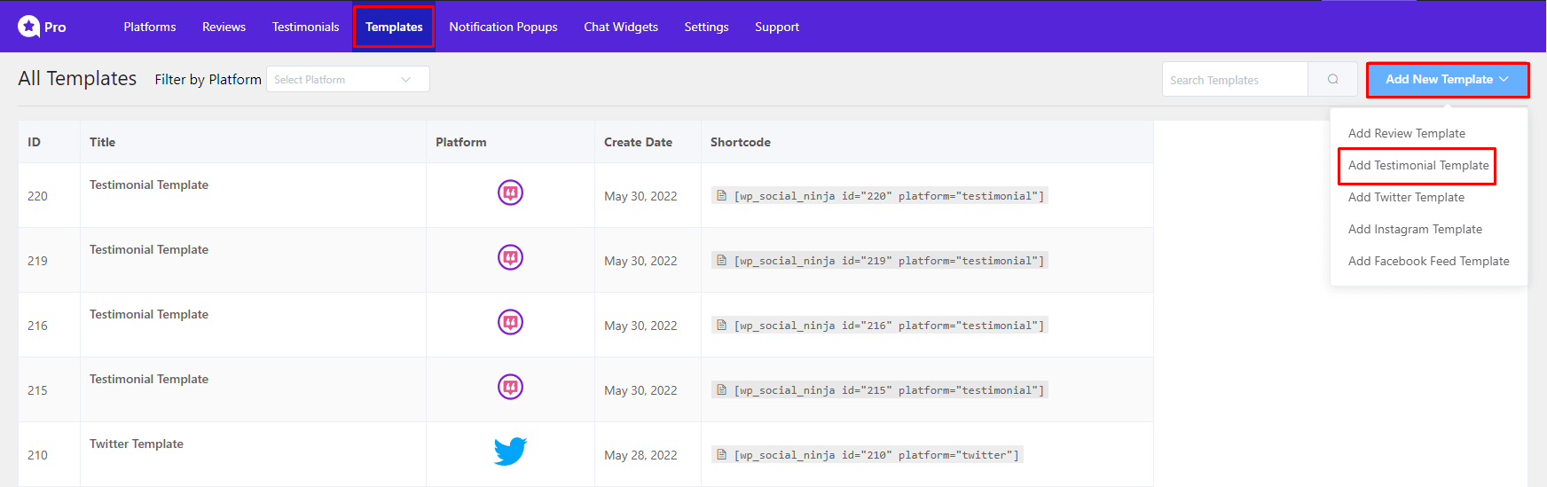Focus the Search Templates input field
1547x487 pixels.
tap(1234, 79)
